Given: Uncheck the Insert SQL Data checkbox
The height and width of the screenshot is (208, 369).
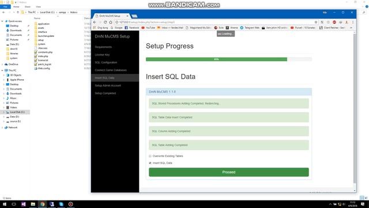Looking at the screenshot, I should tap(150, 163).
